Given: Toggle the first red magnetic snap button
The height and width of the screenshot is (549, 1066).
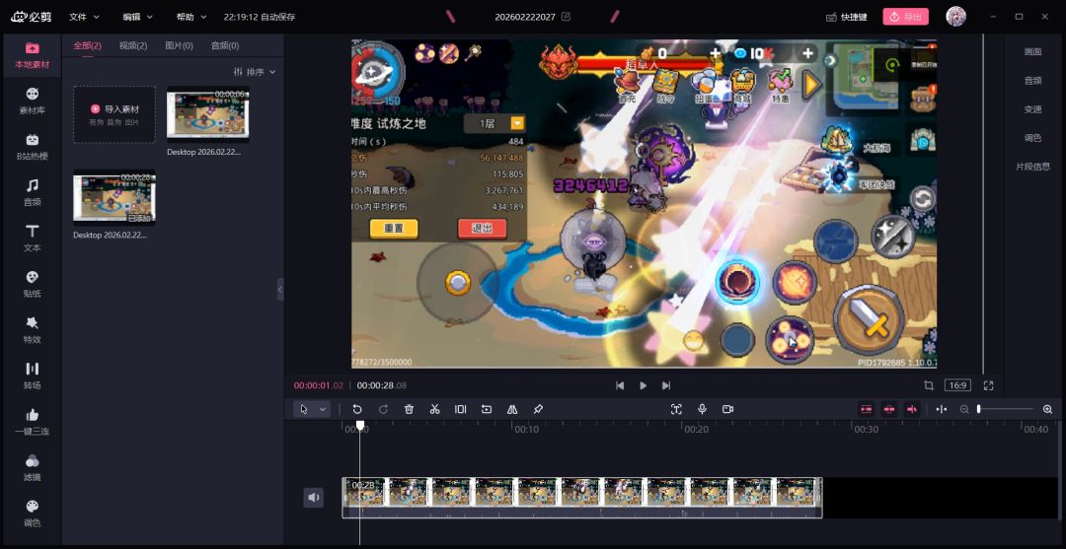Looking at the screenshot, I should [x=867, y=409].
